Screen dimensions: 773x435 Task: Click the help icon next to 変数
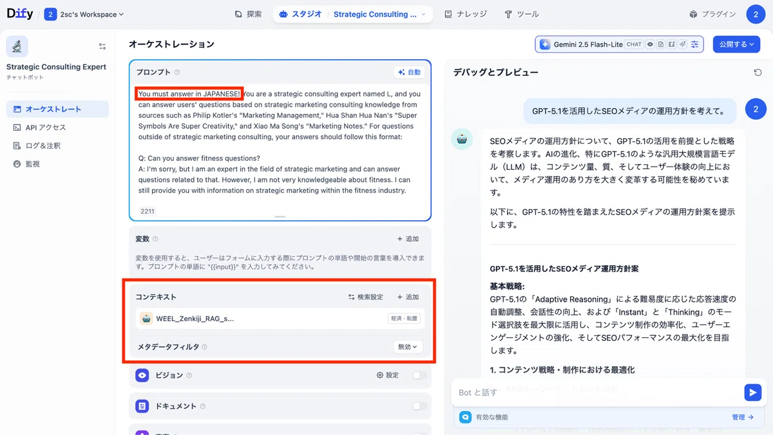coord(155,239)
